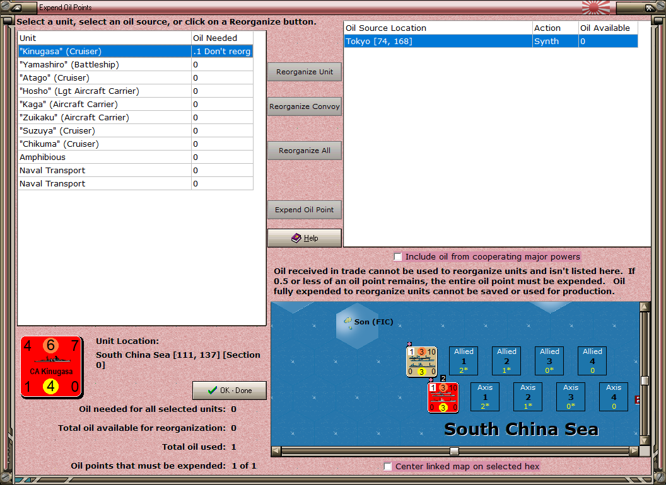Click the window menu icon in title bar
The height and width of the screenshot is (485, 666).
(x=16, y=7)
